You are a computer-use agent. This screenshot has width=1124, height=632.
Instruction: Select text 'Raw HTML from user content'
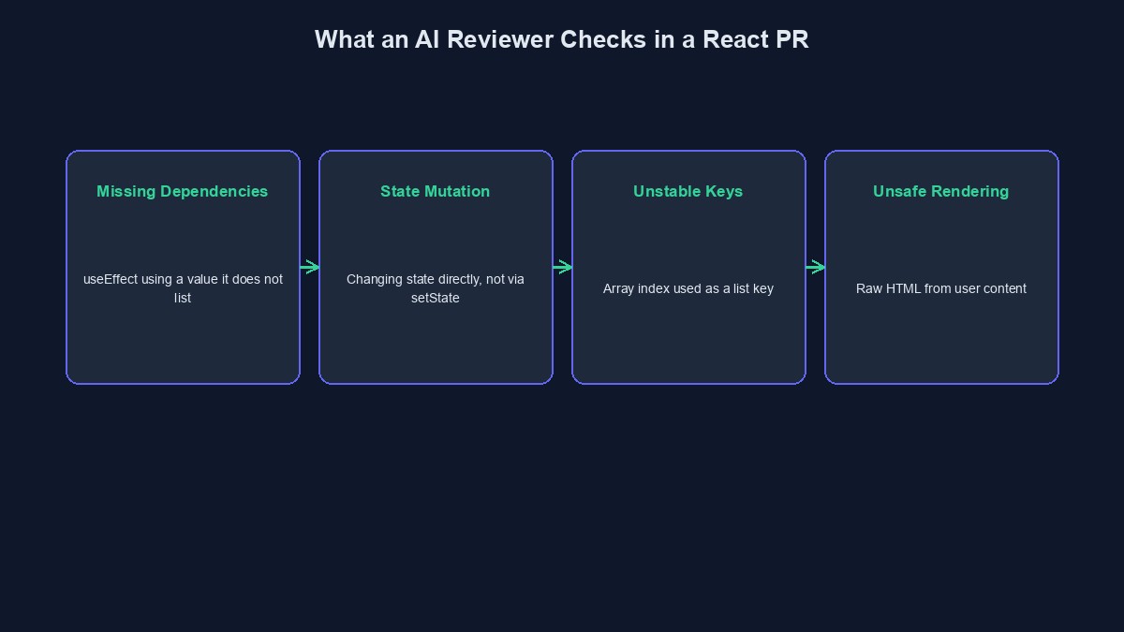(941, 288)
